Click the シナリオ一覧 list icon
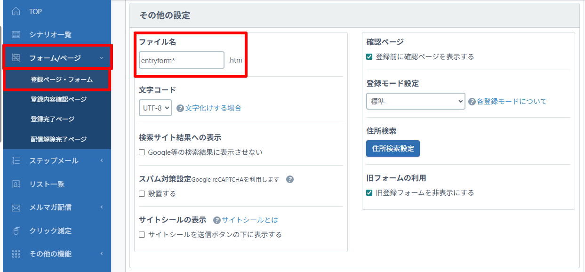585x272 pixels. [16, 34]
